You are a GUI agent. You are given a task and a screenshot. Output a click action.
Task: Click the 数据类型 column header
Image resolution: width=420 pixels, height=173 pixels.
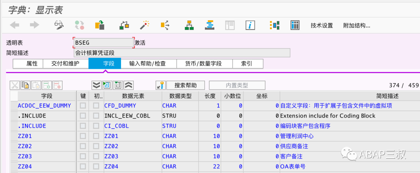coord(180,96)
